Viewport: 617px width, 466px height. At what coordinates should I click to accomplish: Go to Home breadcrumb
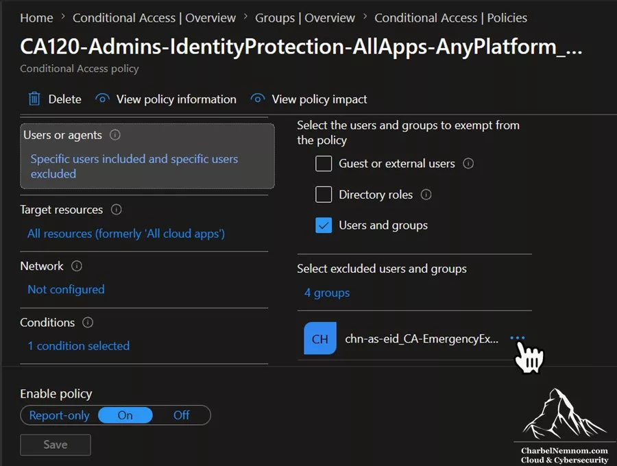tap(36, 18)
